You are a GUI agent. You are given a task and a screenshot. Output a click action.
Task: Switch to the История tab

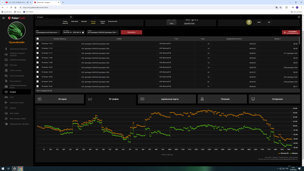[x=59, y=99]
